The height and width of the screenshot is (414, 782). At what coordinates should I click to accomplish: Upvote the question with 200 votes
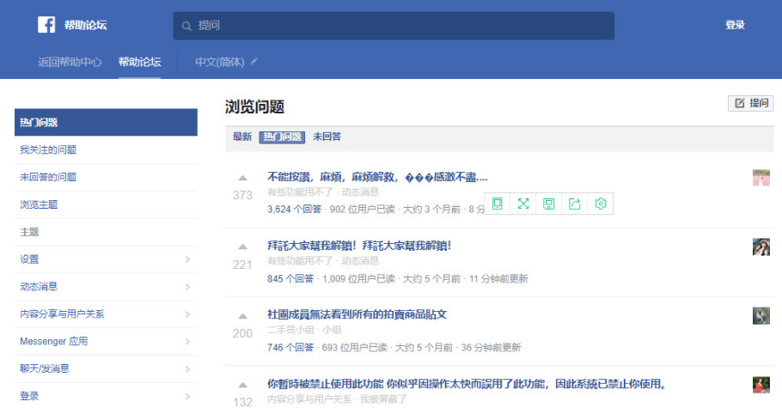pyautogui.click(x=242, y=316)
